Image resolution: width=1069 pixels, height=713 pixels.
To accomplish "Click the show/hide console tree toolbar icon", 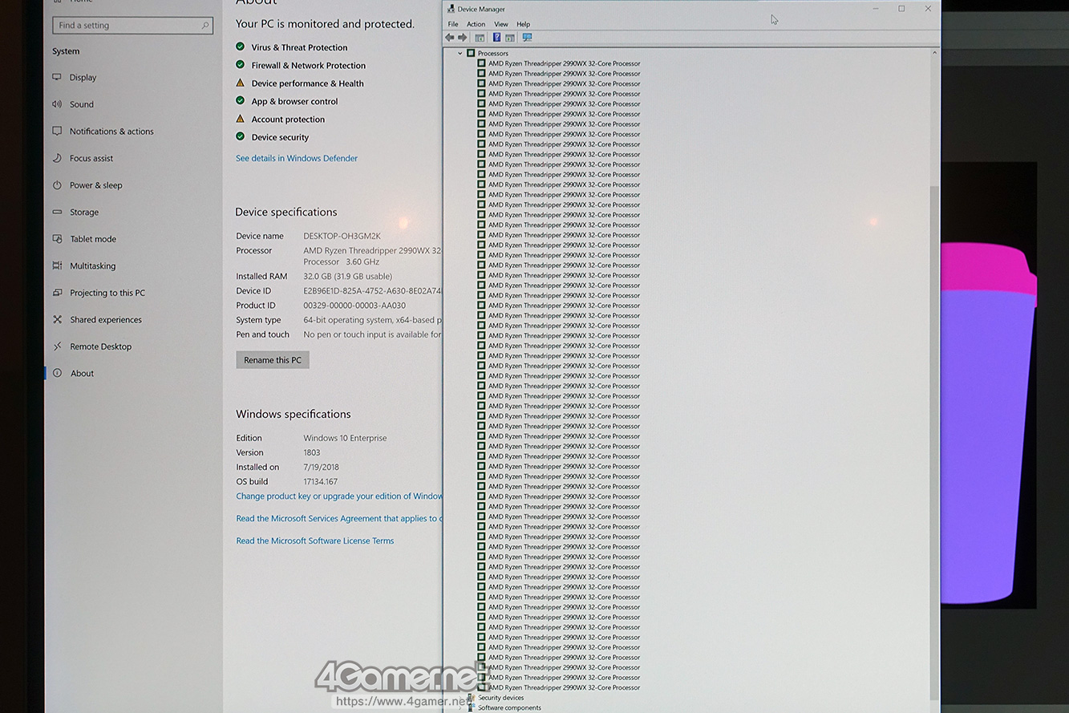I will click(480, 38).
